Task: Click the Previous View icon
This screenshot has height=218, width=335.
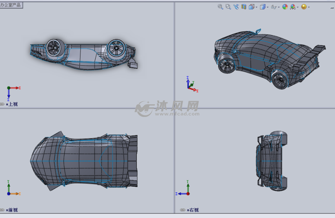Action: pos(236,7)
